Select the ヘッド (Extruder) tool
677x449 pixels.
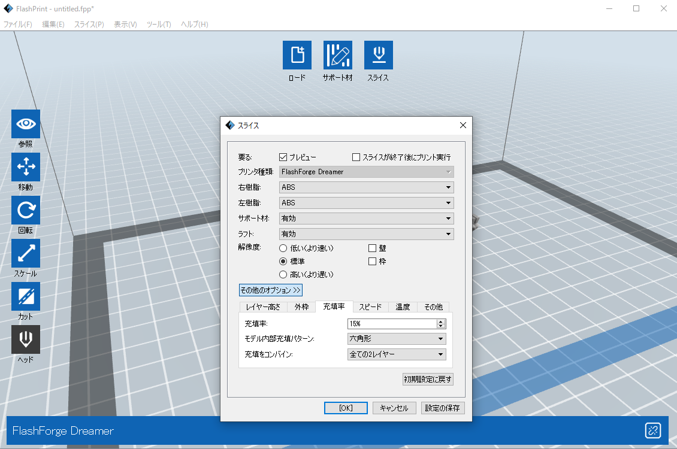tap(26, 339)
